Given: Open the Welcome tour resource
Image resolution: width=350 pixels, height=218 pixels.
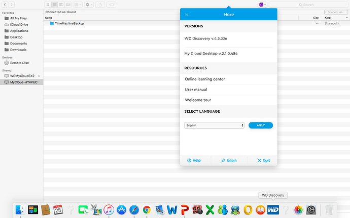Looking at the screenshot, I should (198, 100).
